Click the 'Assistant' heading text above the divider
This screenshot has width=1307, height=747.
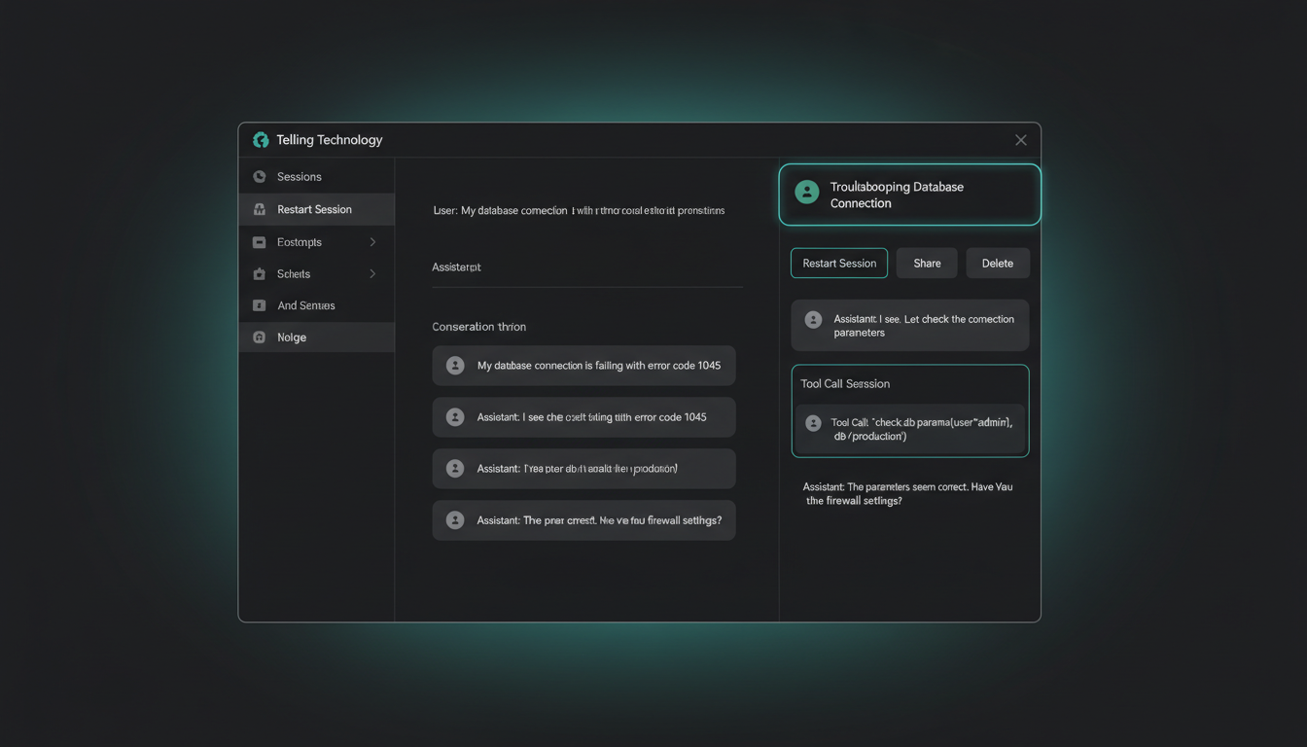pyautogui.click(x=456, y=267)
